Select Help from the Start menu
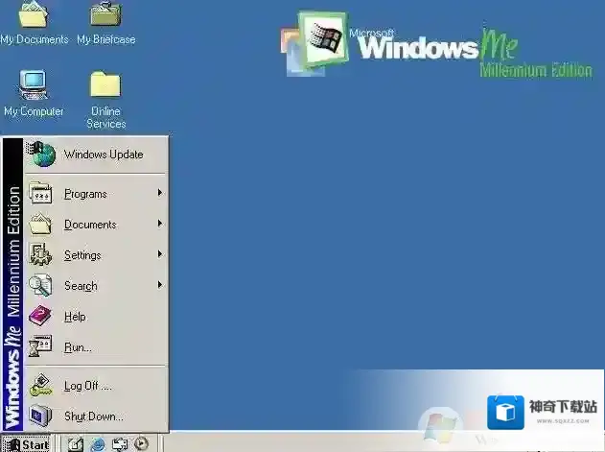605x452 pixels. pyautogui.click(x=75, y=317)
